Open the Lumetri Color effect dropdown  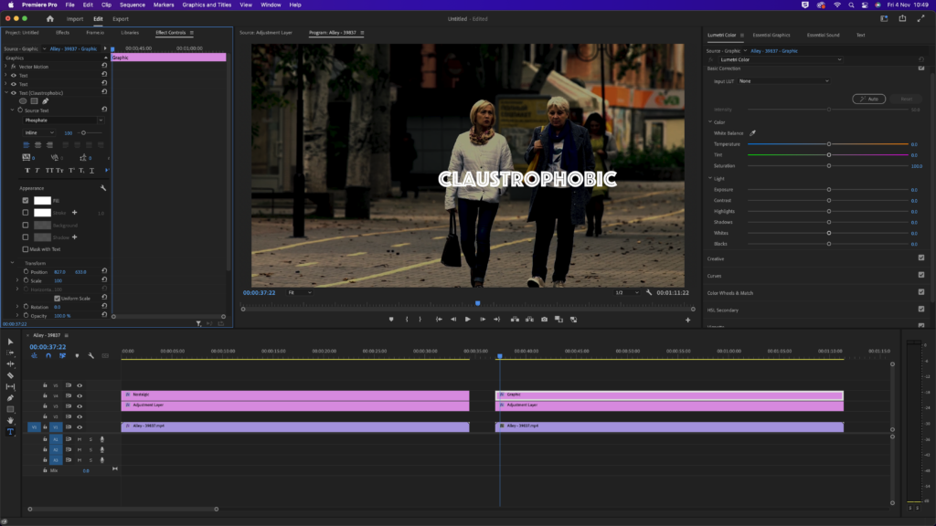[781, 59]
